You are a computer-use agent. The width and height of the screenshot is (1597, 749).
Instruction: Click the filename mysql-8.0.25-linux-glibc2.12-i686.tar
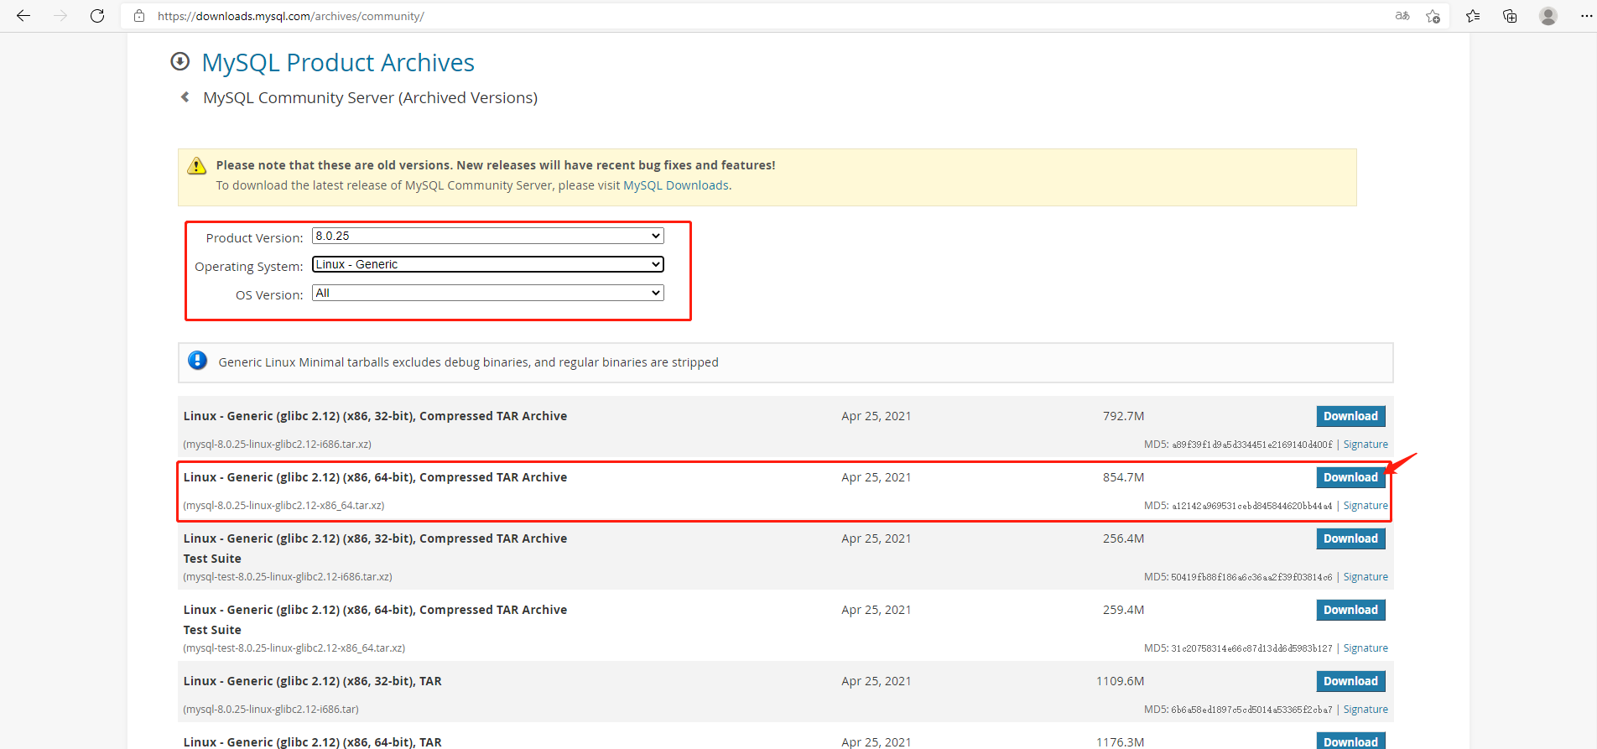click(x=271, y=710)
